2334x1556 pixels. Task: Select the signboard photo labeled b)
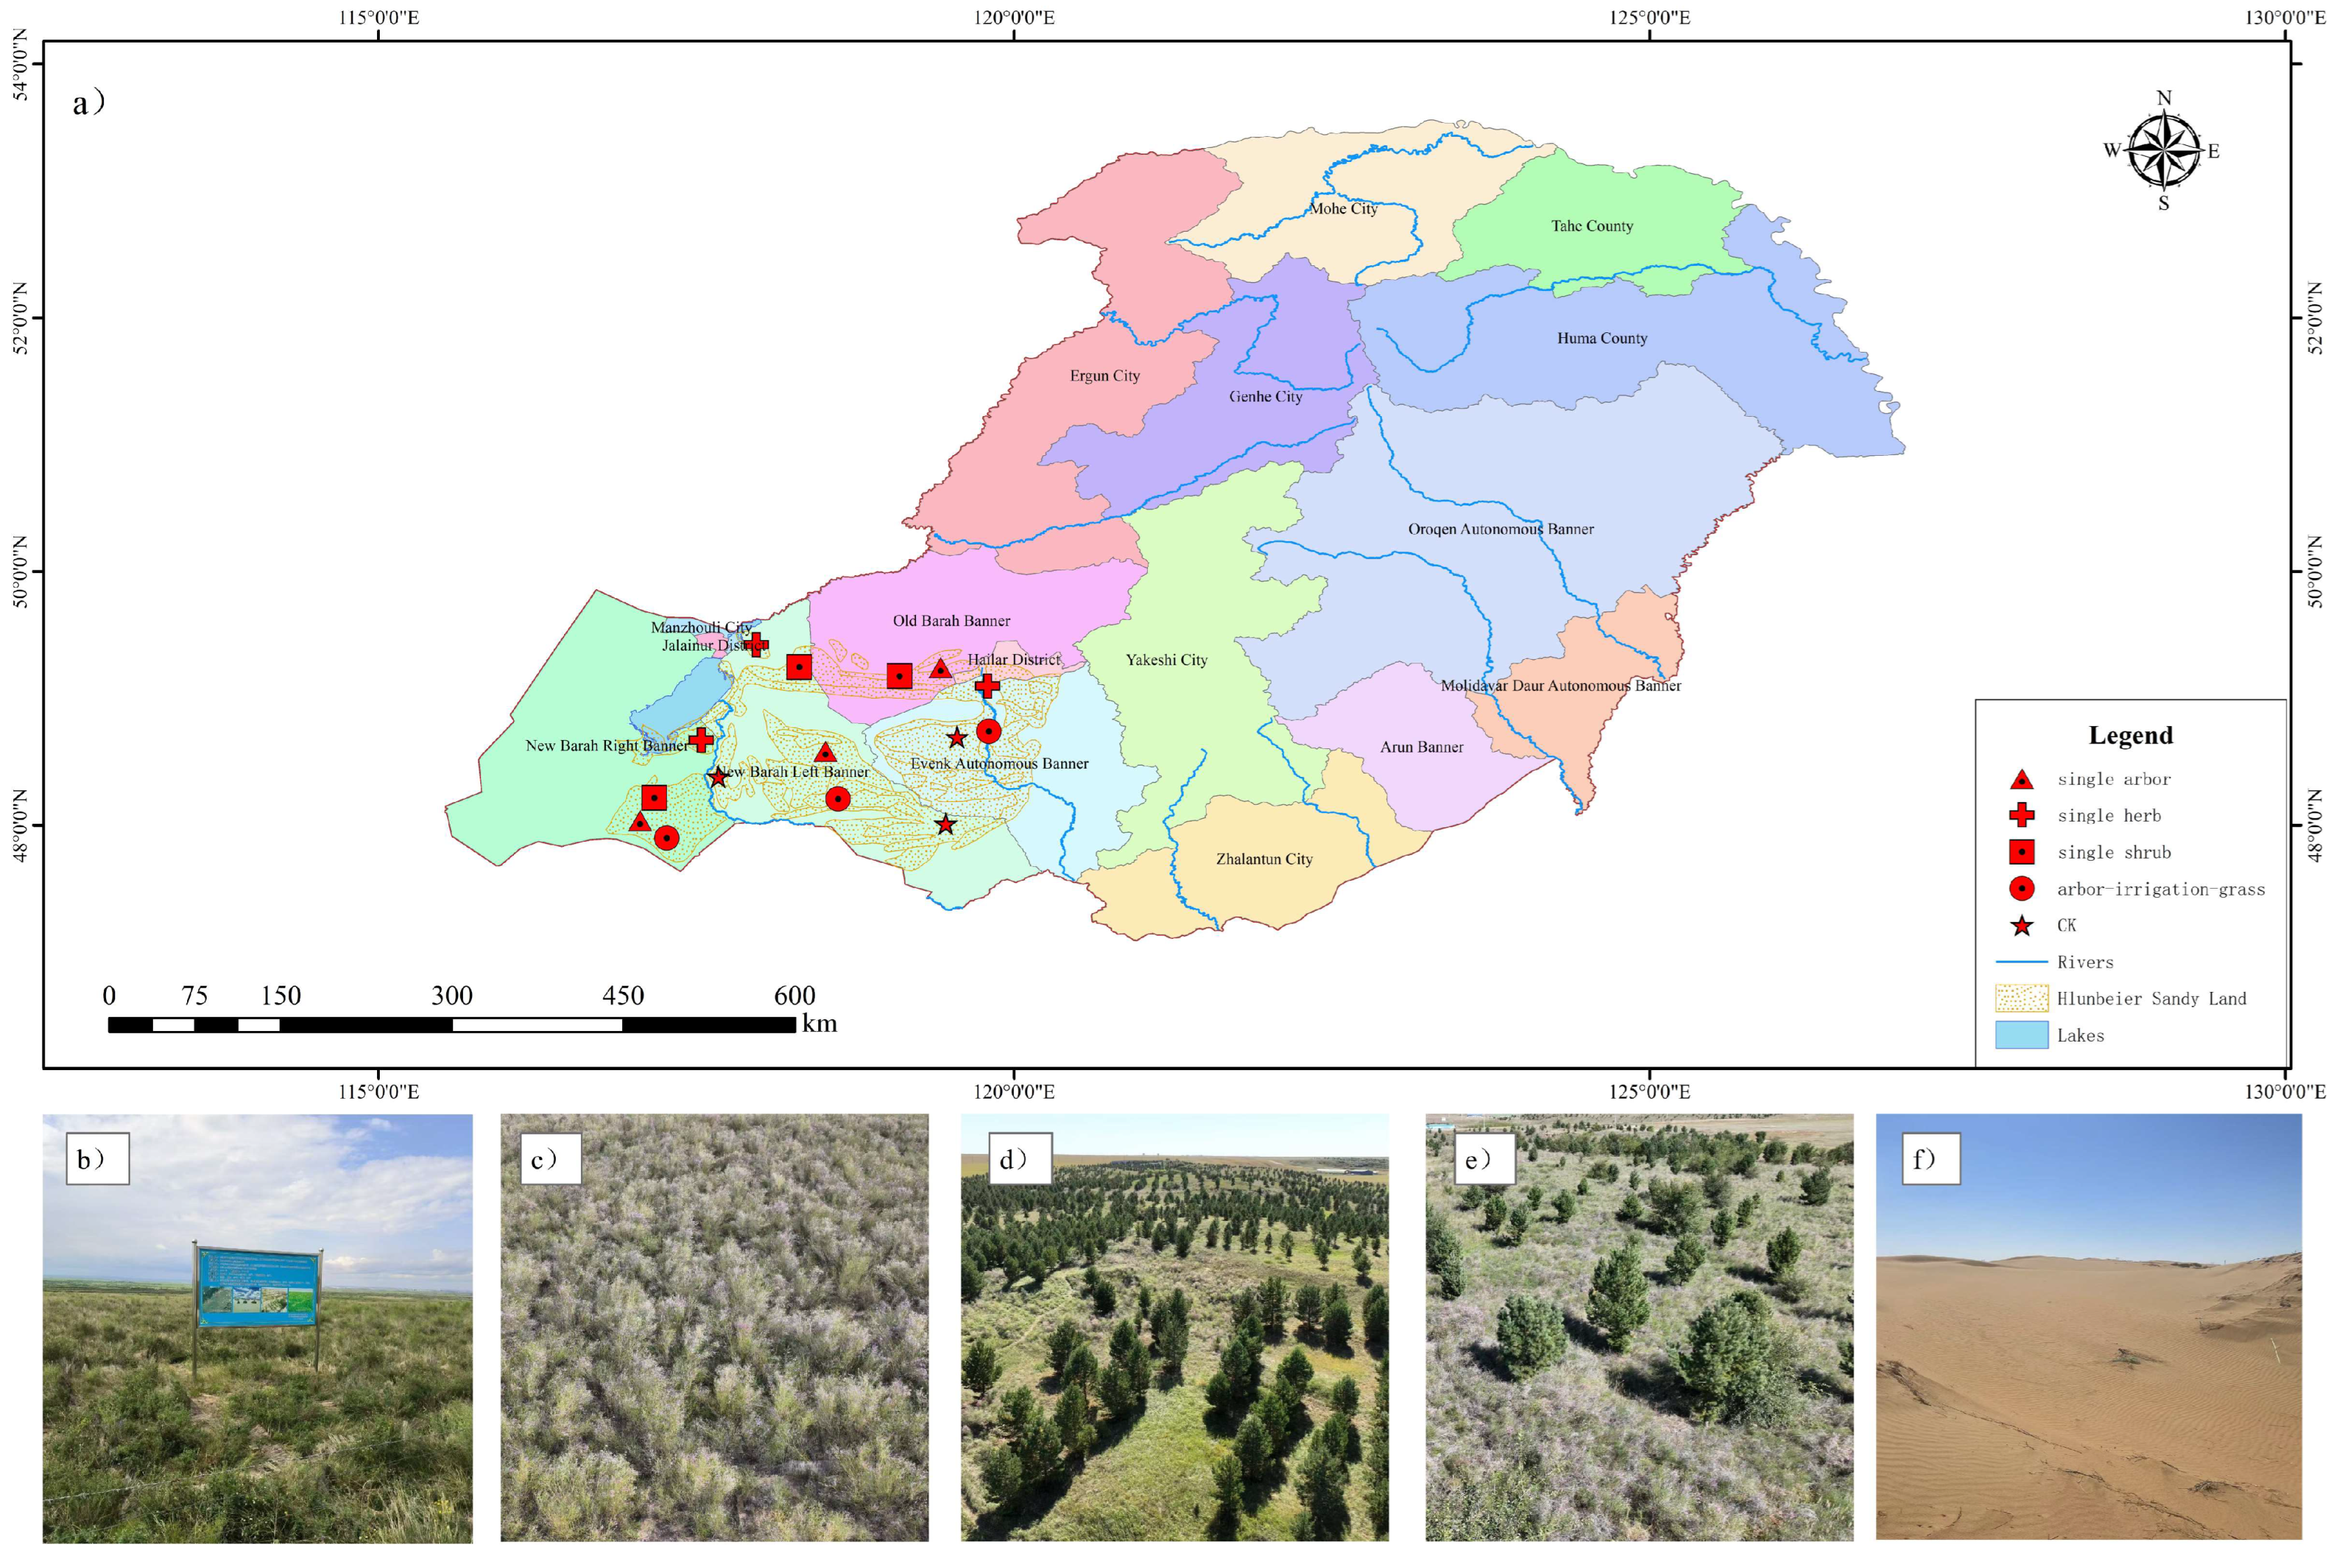pyautogui.click(x=257, y=1328)
